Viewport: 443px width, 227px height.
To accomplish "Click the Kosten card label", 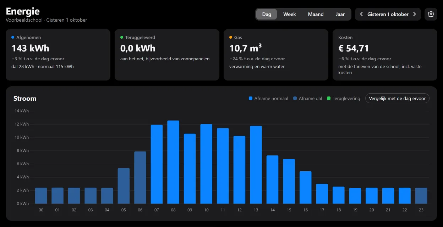I will point(345,37).
